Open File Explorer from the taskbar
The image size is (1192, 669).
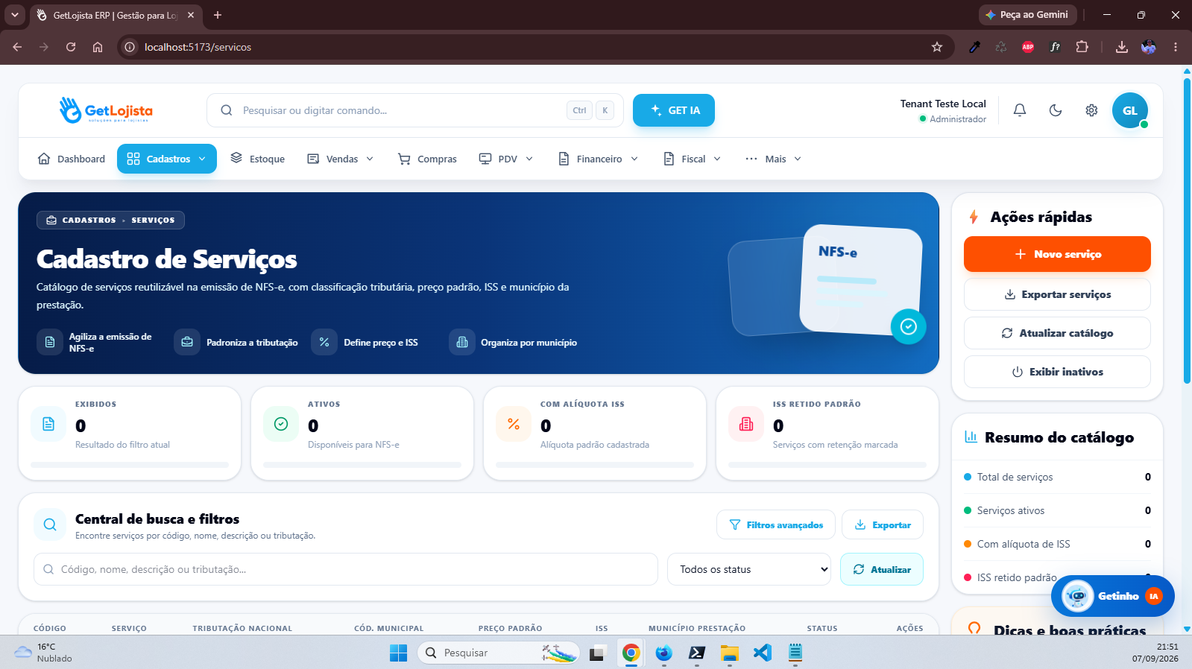coord(730,653)
